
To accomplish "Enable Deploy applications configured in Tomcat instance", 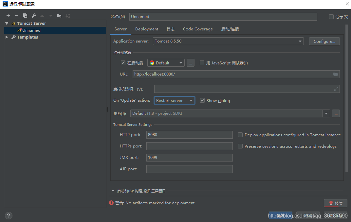I will (x=240, y=135).
